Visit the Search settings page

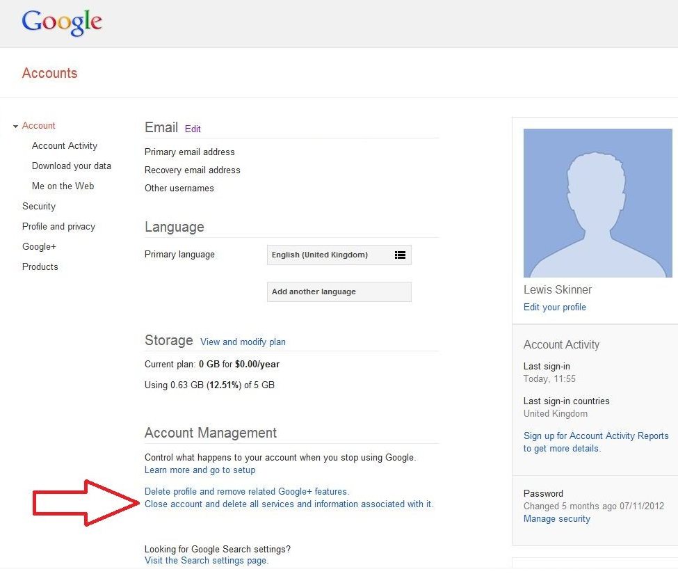207,561
